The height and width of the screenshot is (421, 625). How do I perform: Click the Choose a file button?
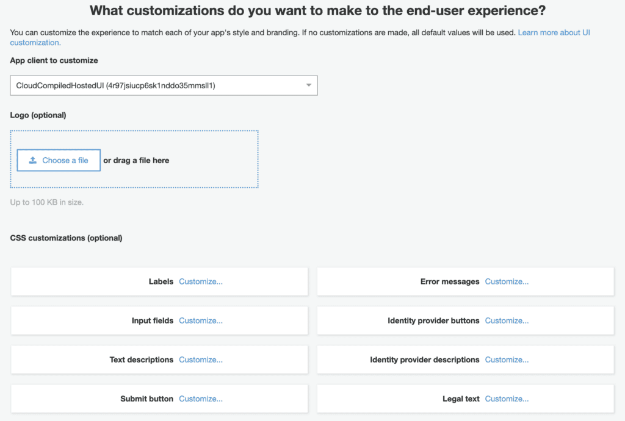(x=58, y=160)
